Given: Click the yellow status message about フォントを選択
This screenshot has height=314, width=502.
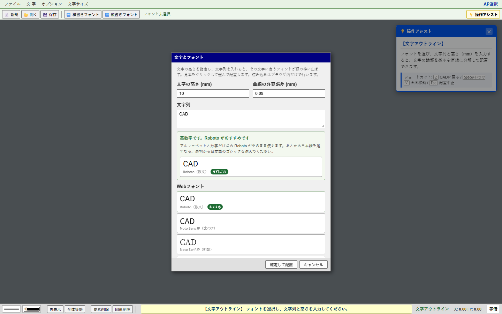Looking at the screenshot, I should coord(276,309).
